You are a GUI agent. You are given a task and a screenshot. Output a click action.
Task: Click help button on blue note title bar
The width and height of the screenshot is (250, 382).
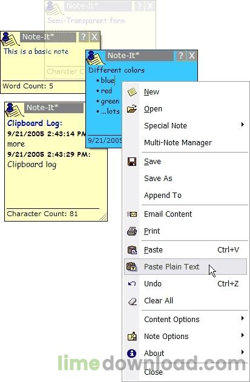tap(180, 56)
